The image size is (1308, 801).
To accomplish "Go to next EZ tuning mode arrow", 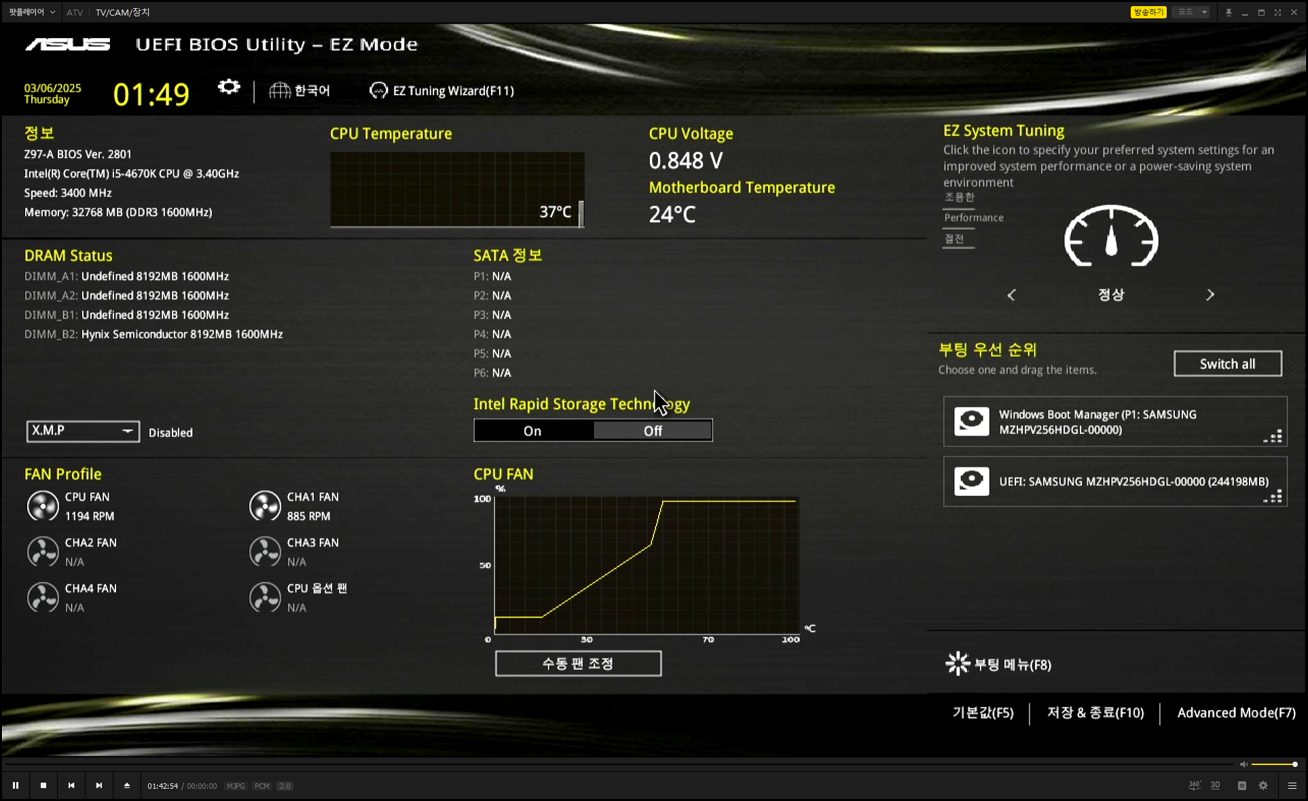I will point(1210,295).
